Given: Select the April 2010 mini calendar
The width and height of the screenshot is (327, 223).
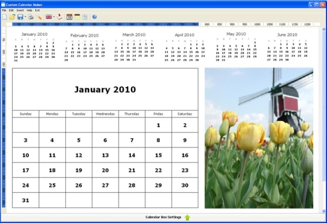Looking at the screenshot, I should point(185,47).
